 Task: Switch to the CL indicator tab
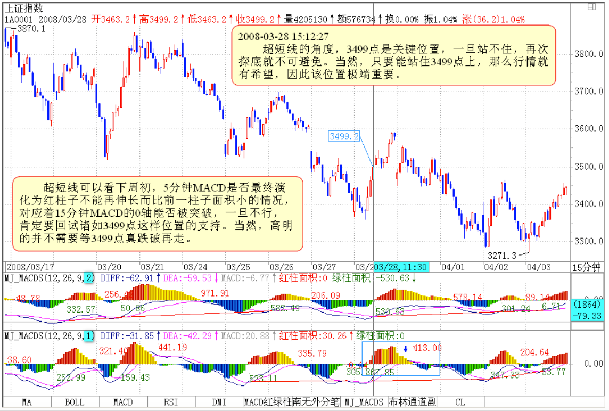pos(460,402)
